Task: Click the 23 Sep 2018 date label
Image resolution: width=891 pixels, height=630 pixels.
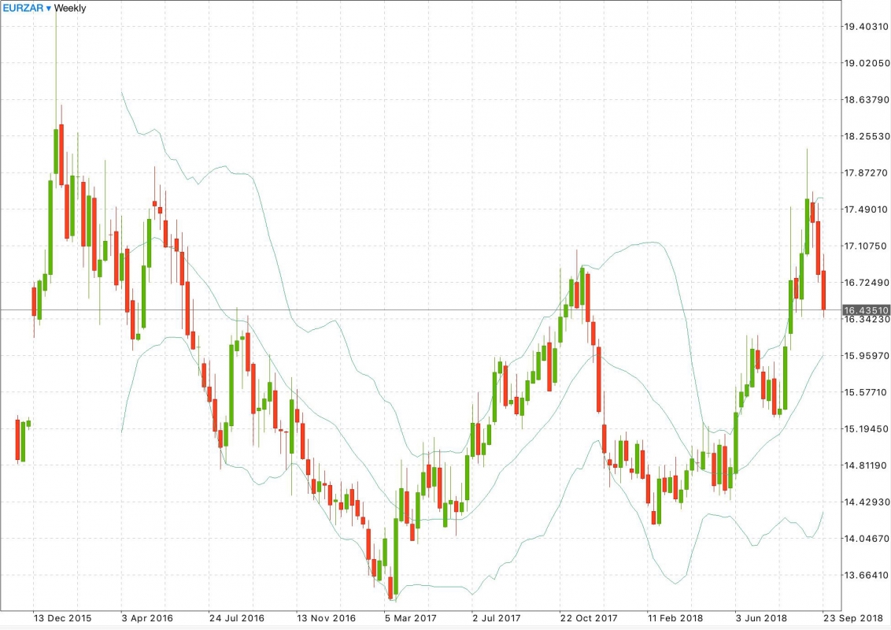Action: click(x=853, y=618)
